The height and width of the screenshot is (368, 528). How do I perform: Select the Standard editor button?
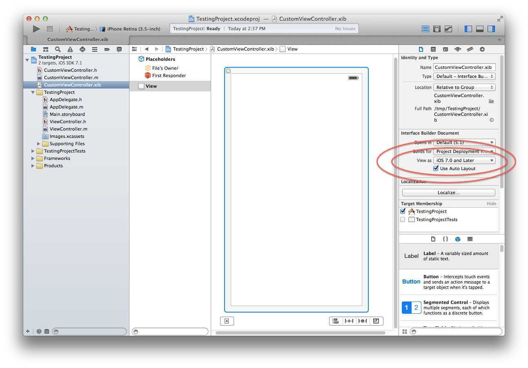click(426, 29)
